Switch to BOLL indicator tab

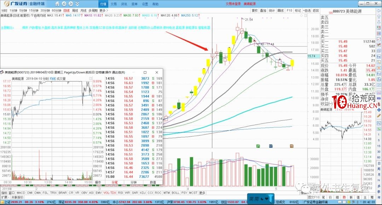pyautogui.click(x=175, y=193)
